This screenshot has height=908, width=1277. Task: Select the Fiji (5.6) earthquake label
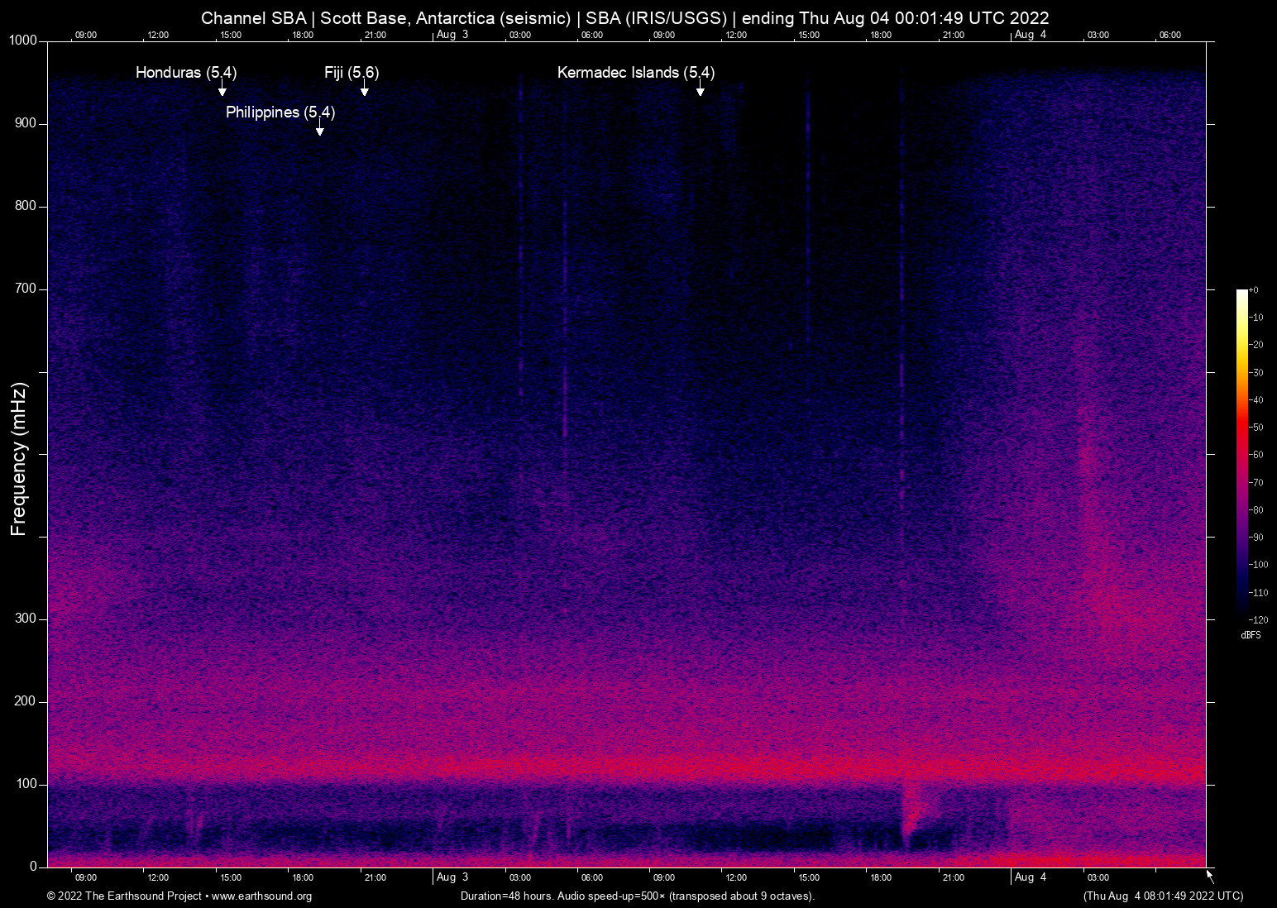(352, 73)
